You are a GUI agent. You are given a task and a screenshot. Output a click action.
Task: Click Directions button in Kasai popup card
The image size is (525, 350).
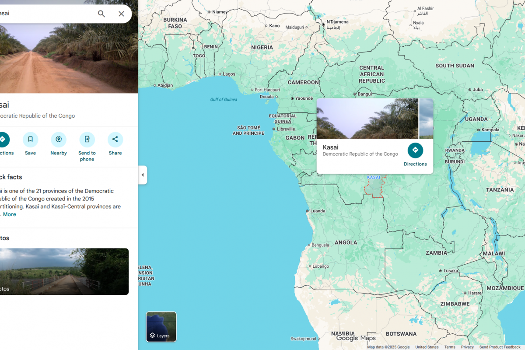(x=415, y=150)
